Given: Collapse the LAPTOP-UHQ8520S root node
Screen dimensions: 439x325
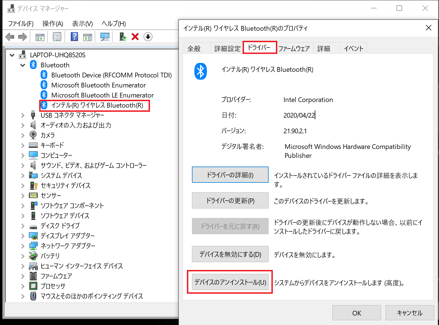Looking at the screenshot, I should point(12,55).
